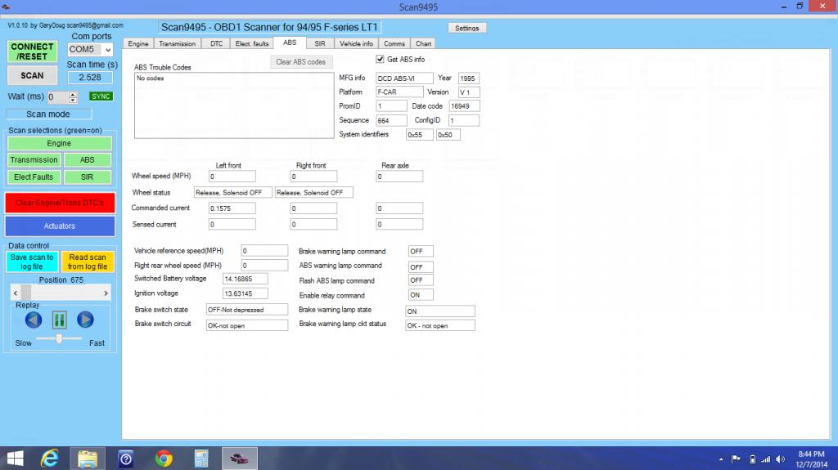Click the Date code 16949 field

pyautogui.click(x=464, y=106)
